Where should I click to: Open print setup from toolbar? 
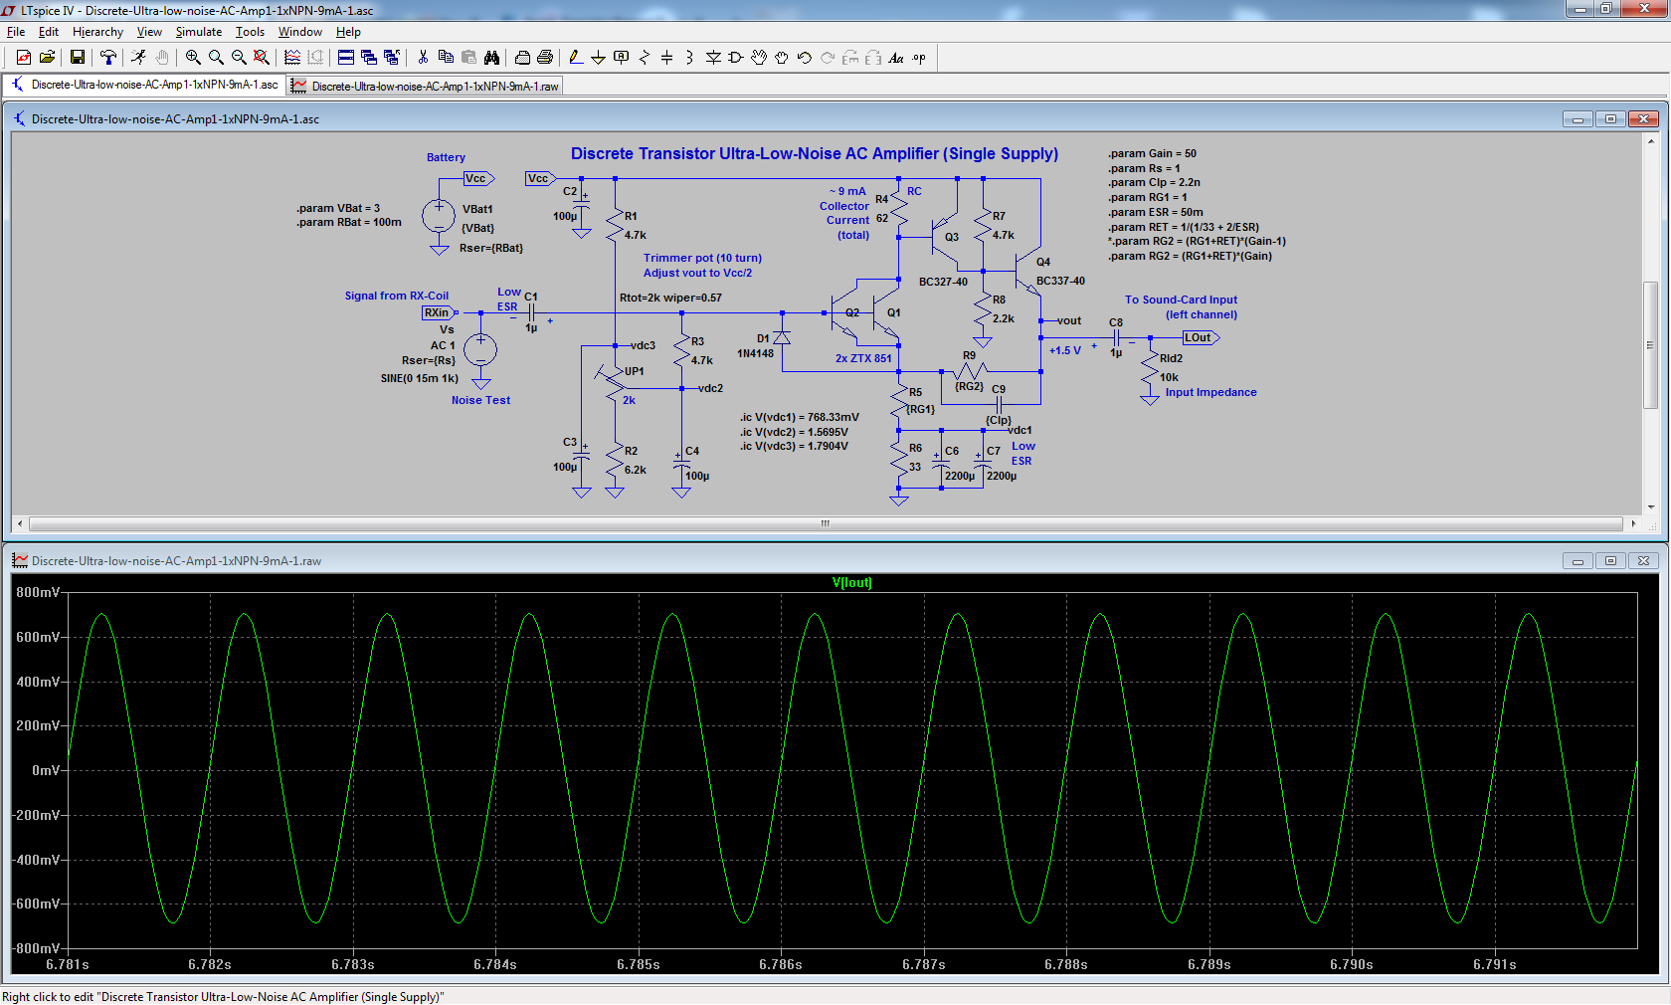[x=522, y=58]
